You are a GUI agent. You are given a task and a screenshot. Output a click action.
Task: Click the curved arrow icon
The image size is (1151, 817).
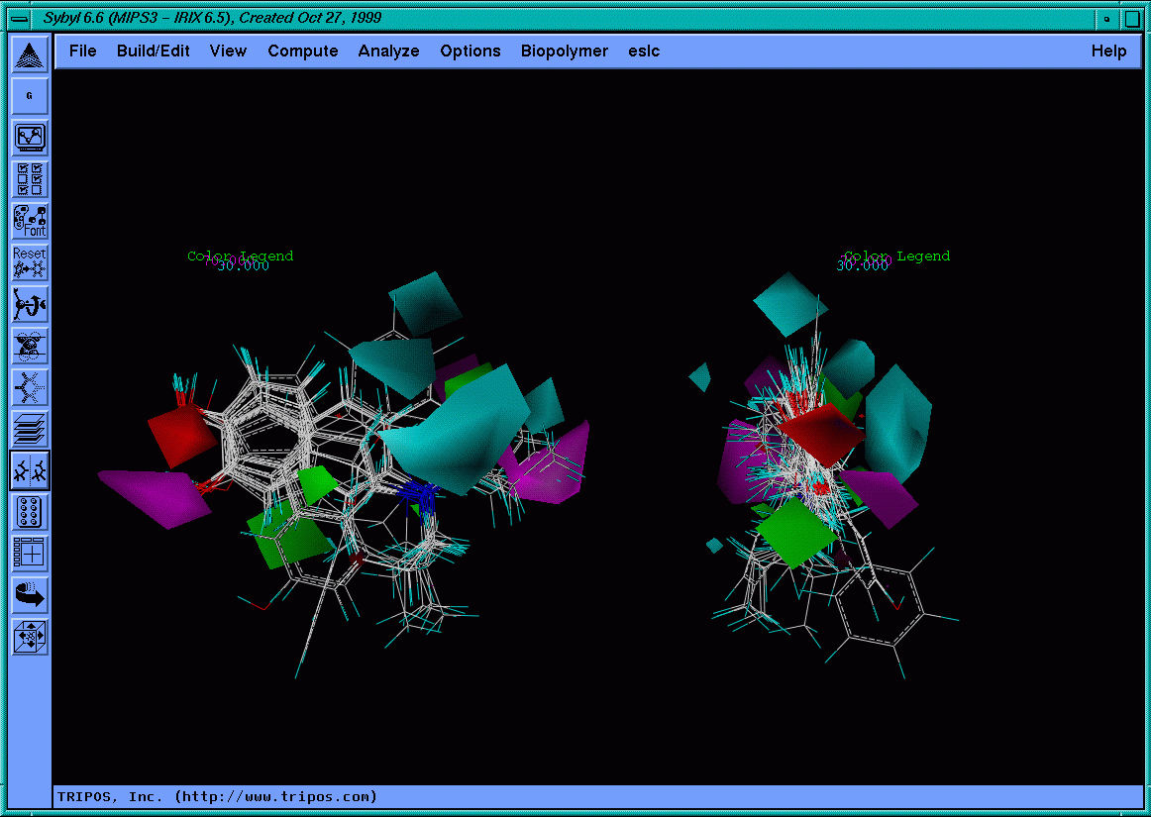click(x=30, y=595)
